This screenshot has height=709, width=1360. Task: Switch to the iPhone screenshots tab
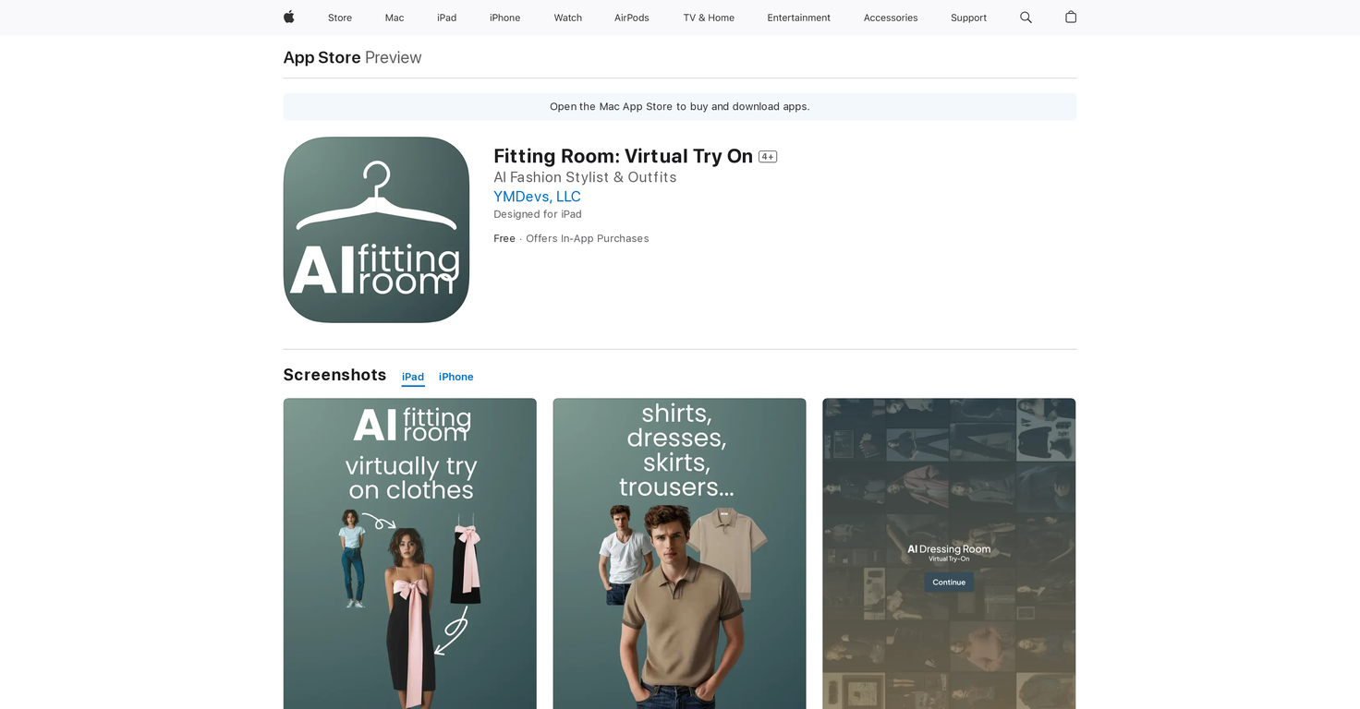[455, 377]
